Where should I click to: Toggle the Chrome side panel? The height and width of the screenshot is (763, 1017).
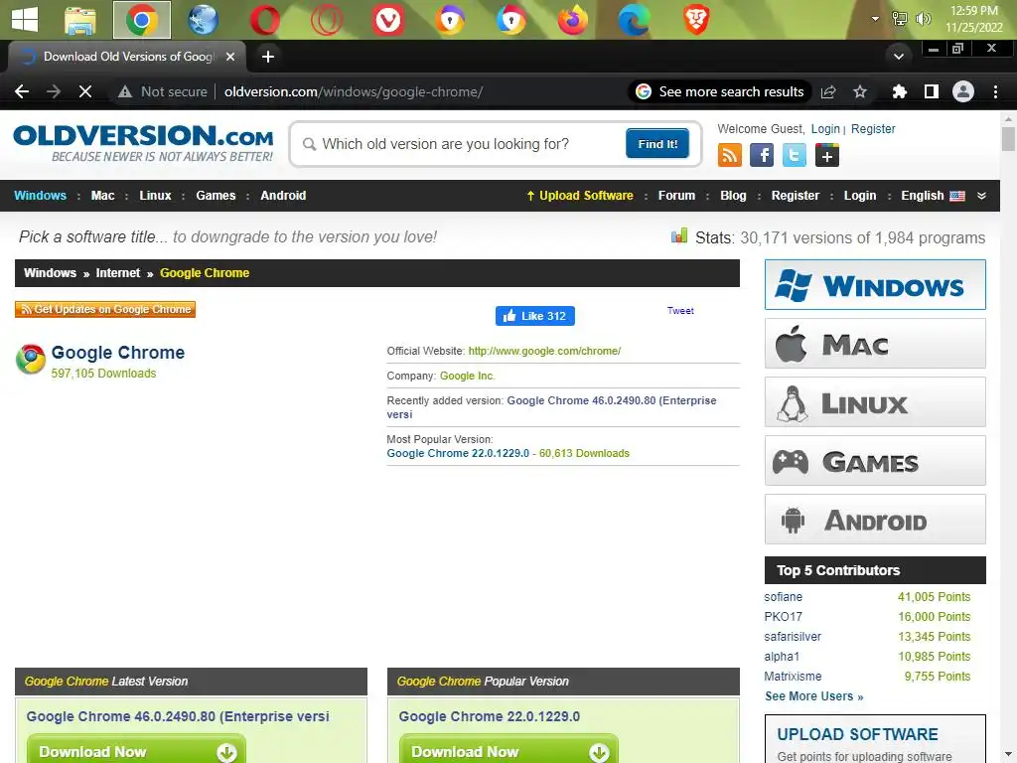[932, 91]
